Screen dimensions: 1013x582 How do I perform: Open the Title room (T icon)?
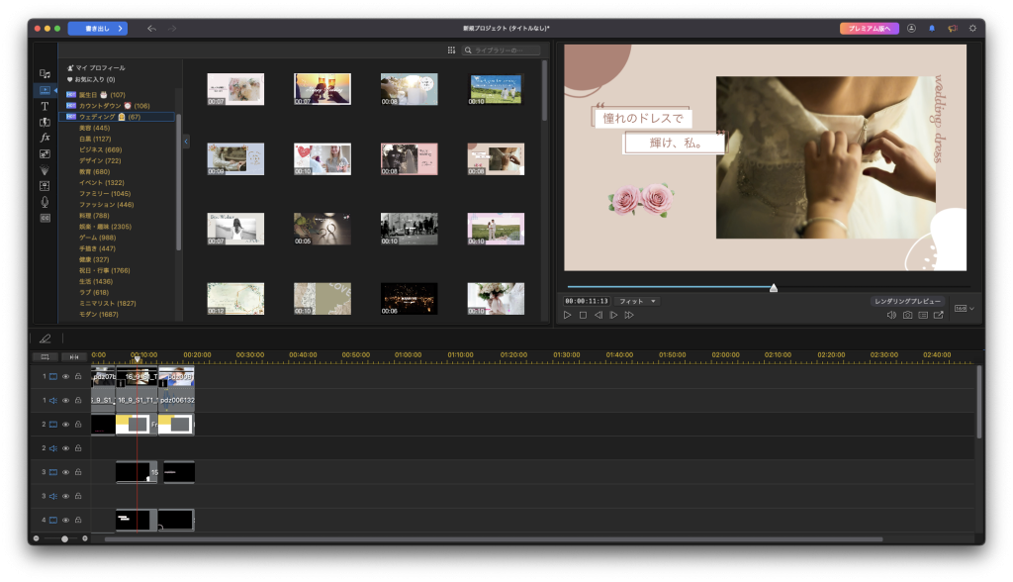[x=45, y=106]
